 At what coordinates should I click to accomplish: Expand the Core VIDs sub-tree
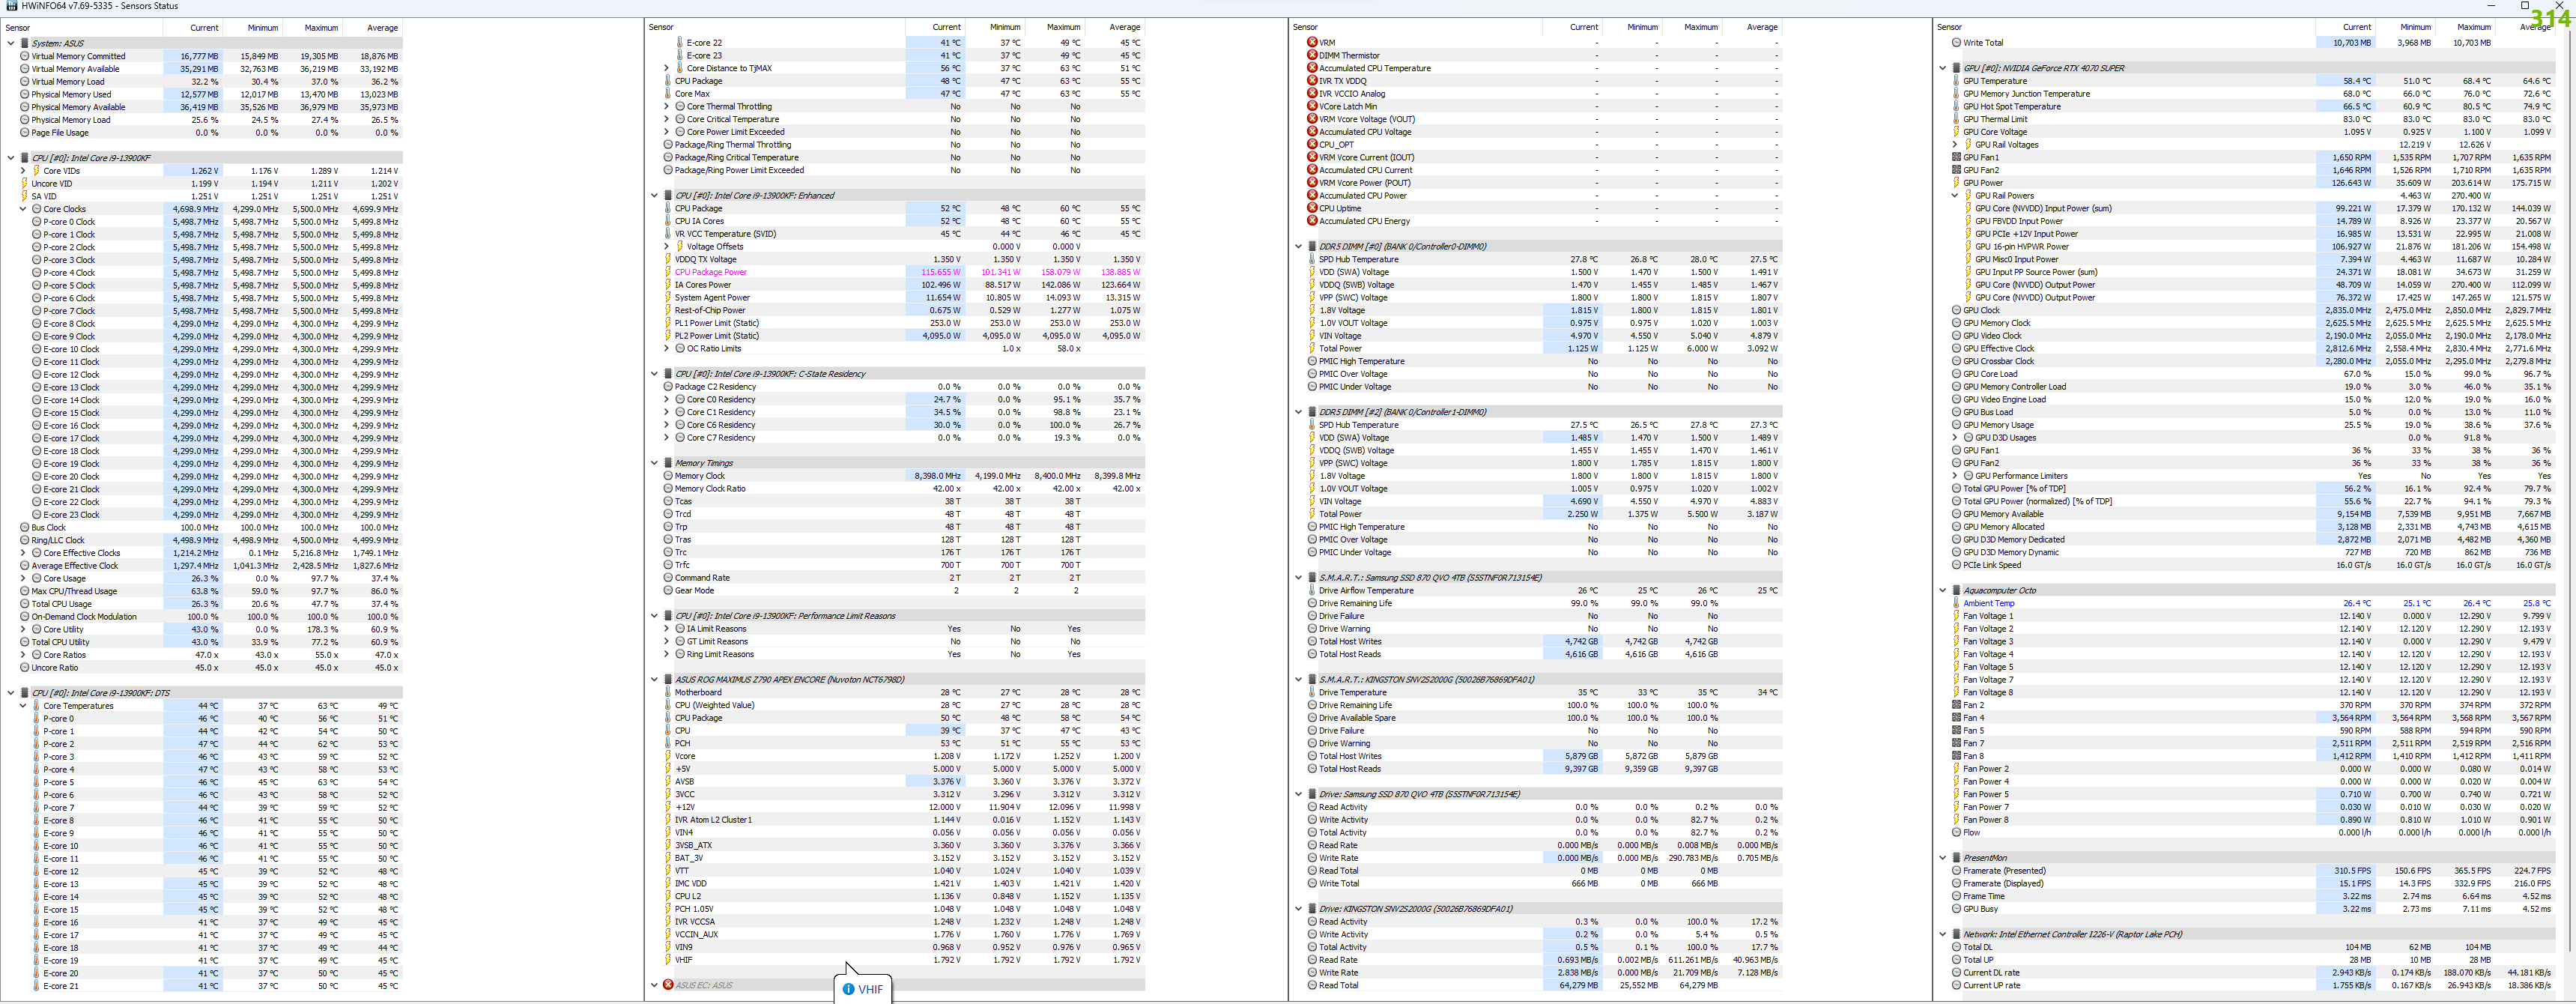click(23, 171)
